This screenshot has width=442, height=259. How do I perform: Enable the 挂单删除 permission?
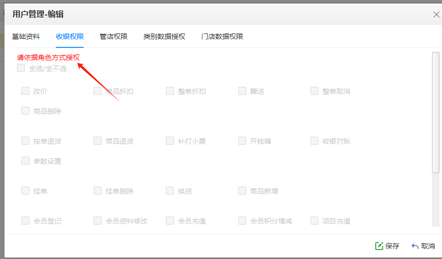click(x=98, y=191)
